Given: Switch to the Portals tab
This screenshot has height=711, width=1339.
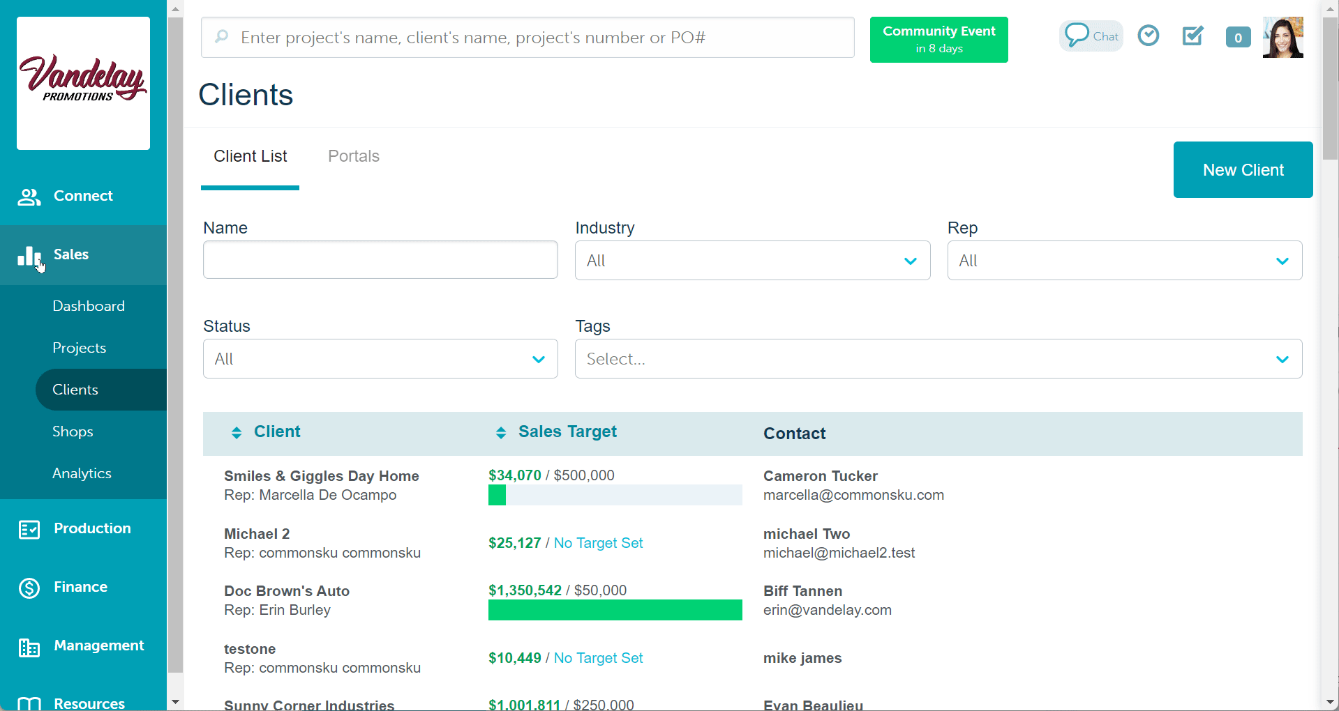Looking at the screenshot, I should coord(353,156).
